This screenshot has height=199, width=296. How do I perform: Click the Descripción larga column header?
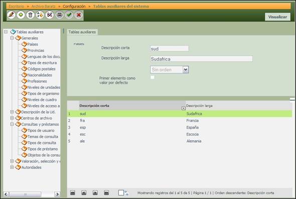point(239,106)
